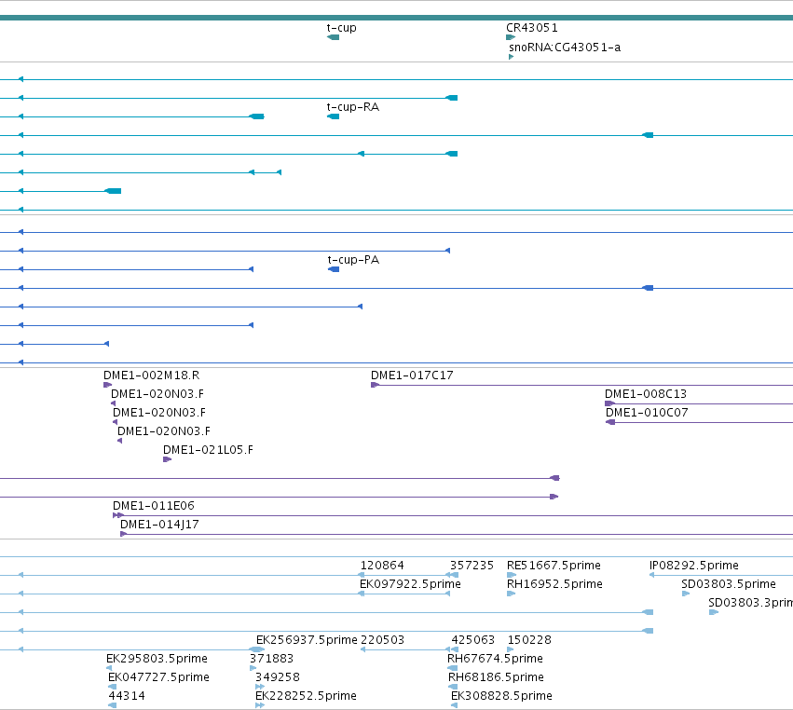
Task: Select the DME1-011E06 label
Action: click(153, 506)
